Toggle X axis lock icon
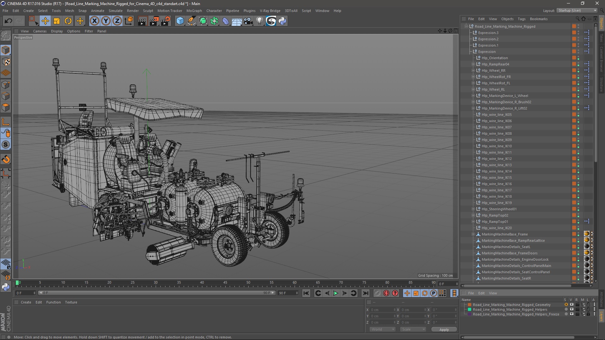Viewport: 605px width, 340px height. [x=94, y=21]
